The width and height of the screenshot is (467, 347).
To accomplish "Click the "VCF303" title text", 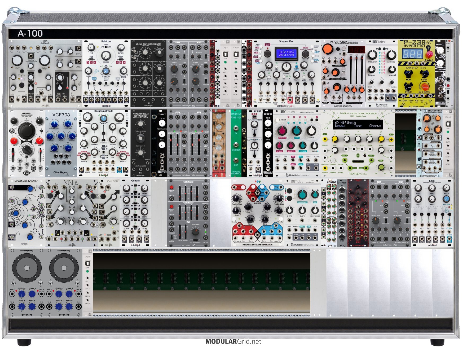I will point(61,115).
